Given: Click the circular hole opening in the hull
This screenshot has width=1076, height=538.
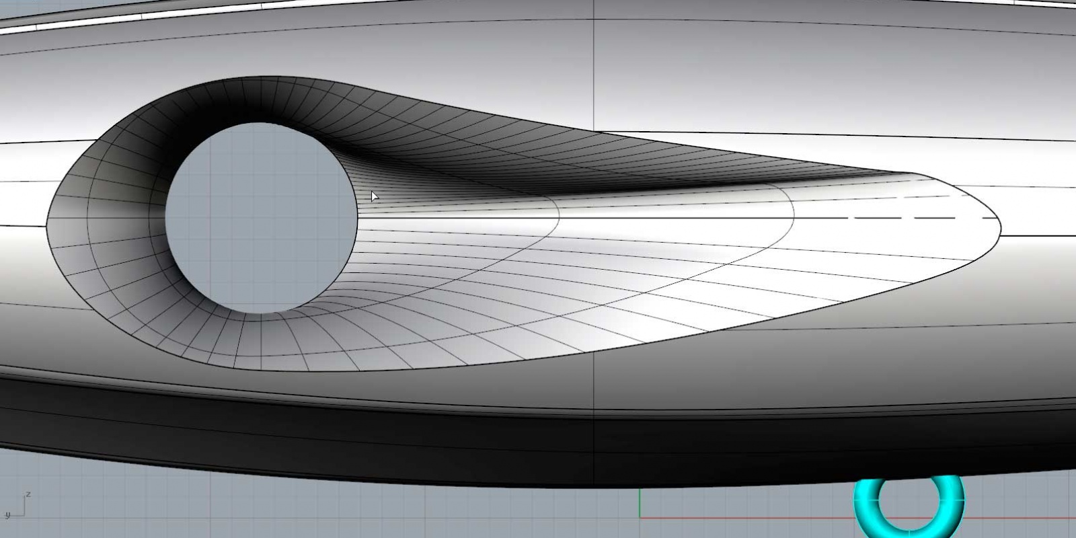Looking at the screenshot, I should tap(261, 218).
